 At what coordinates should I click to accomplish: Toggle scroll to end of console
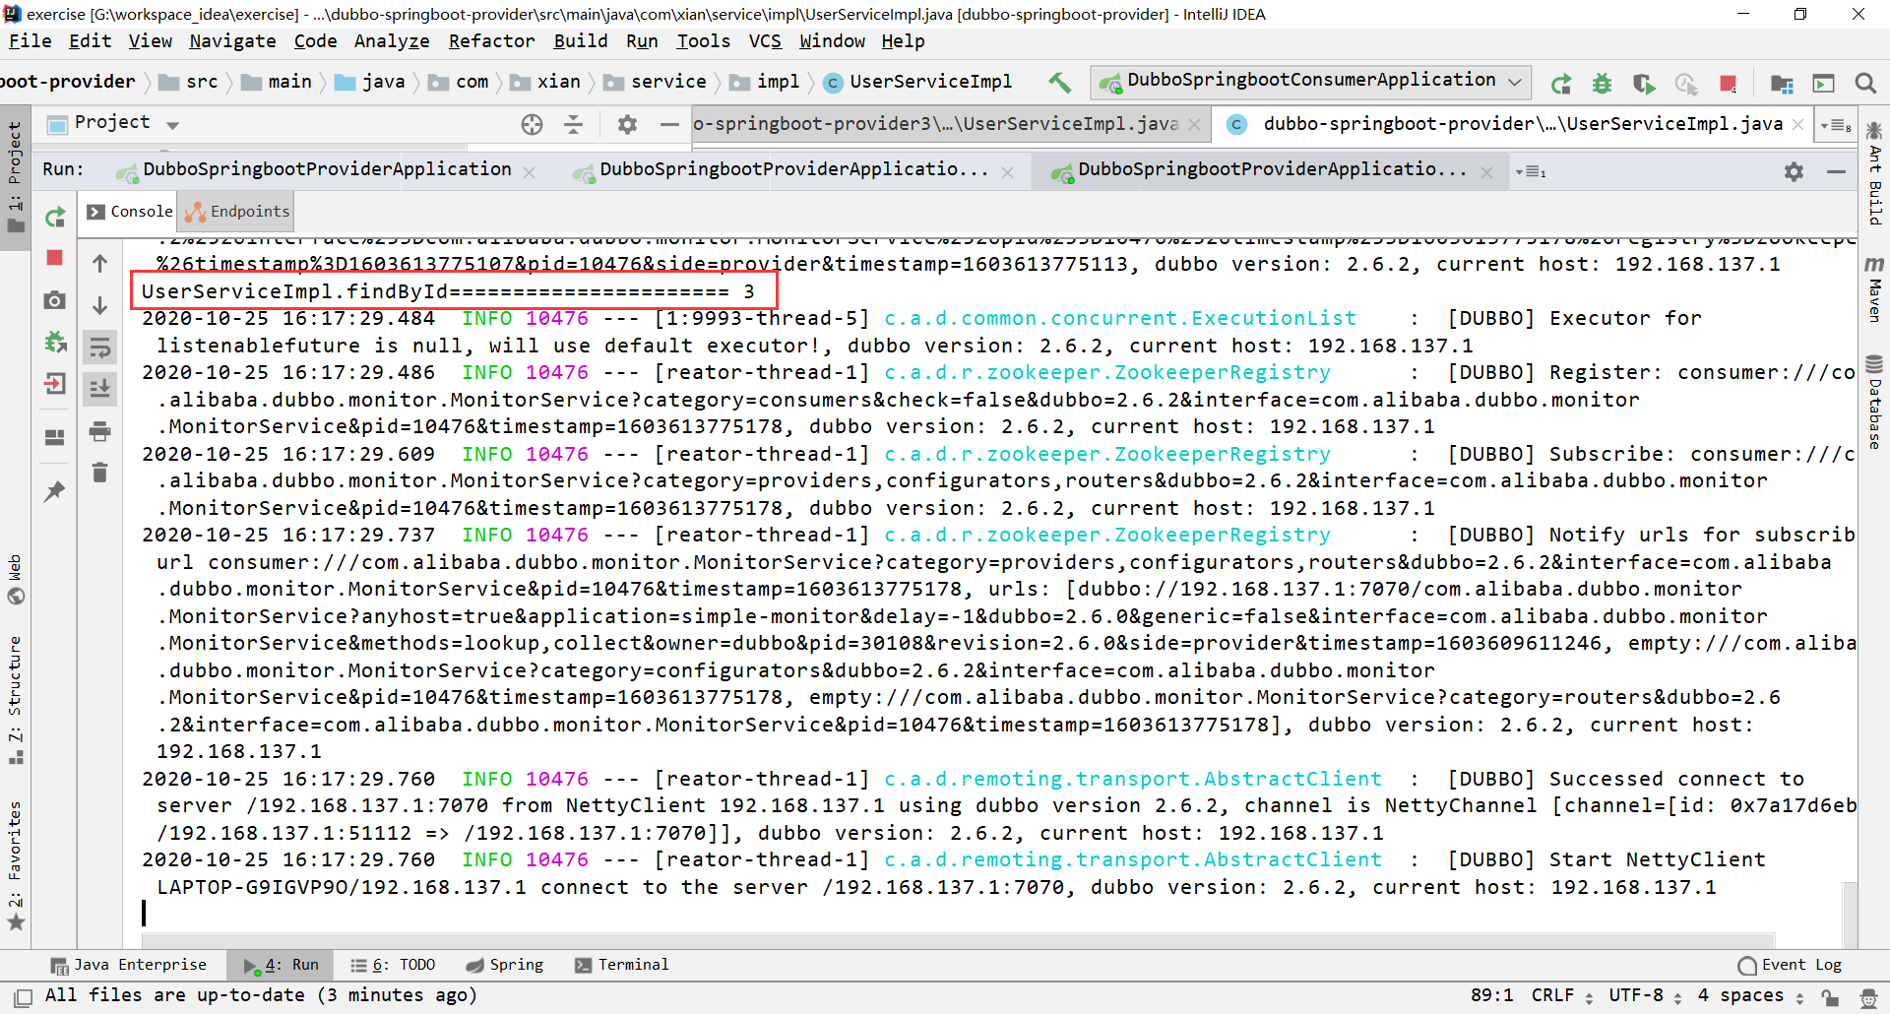coord(100,389)
